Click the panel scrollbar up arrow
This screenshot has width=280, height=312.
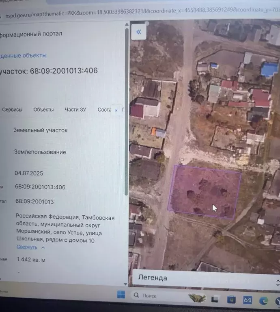click(127, 24)
